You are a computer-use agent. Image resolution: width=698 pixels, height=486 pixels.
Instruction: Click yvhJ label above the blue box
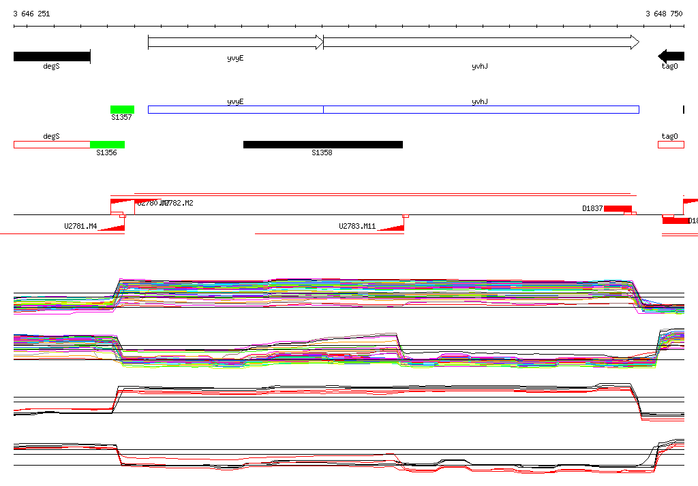point(480,102)
